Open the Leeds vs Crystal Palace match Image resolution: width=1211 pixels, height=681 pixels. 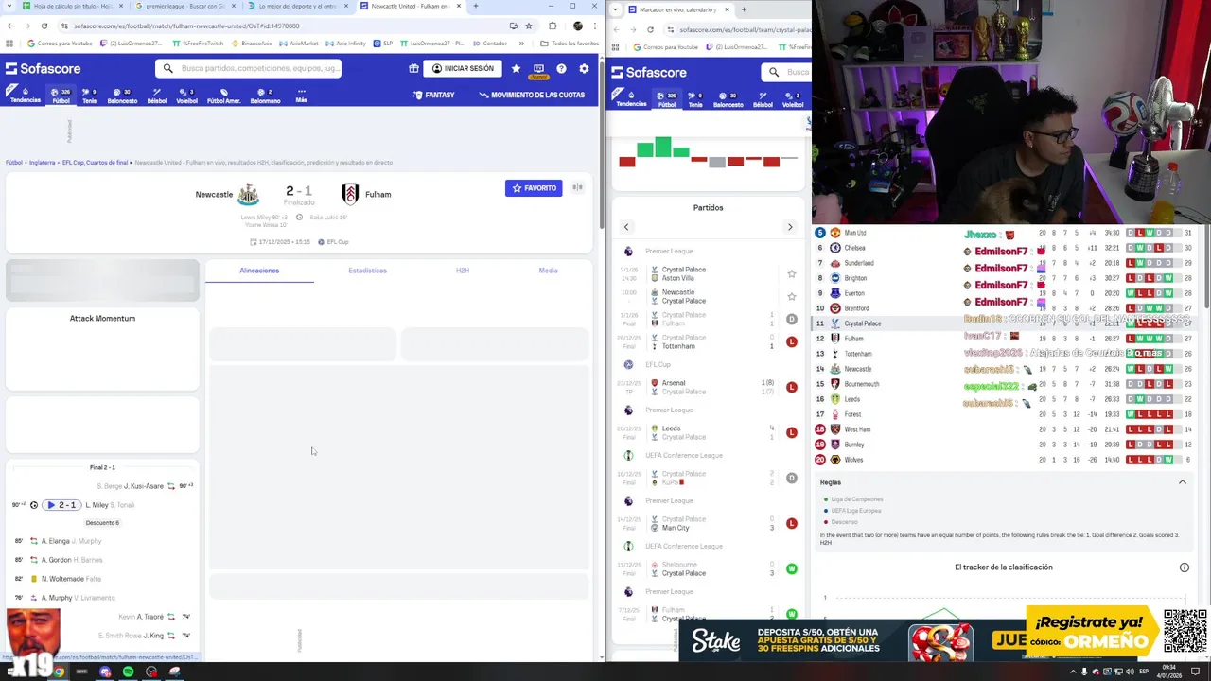[x=709, y=432]
